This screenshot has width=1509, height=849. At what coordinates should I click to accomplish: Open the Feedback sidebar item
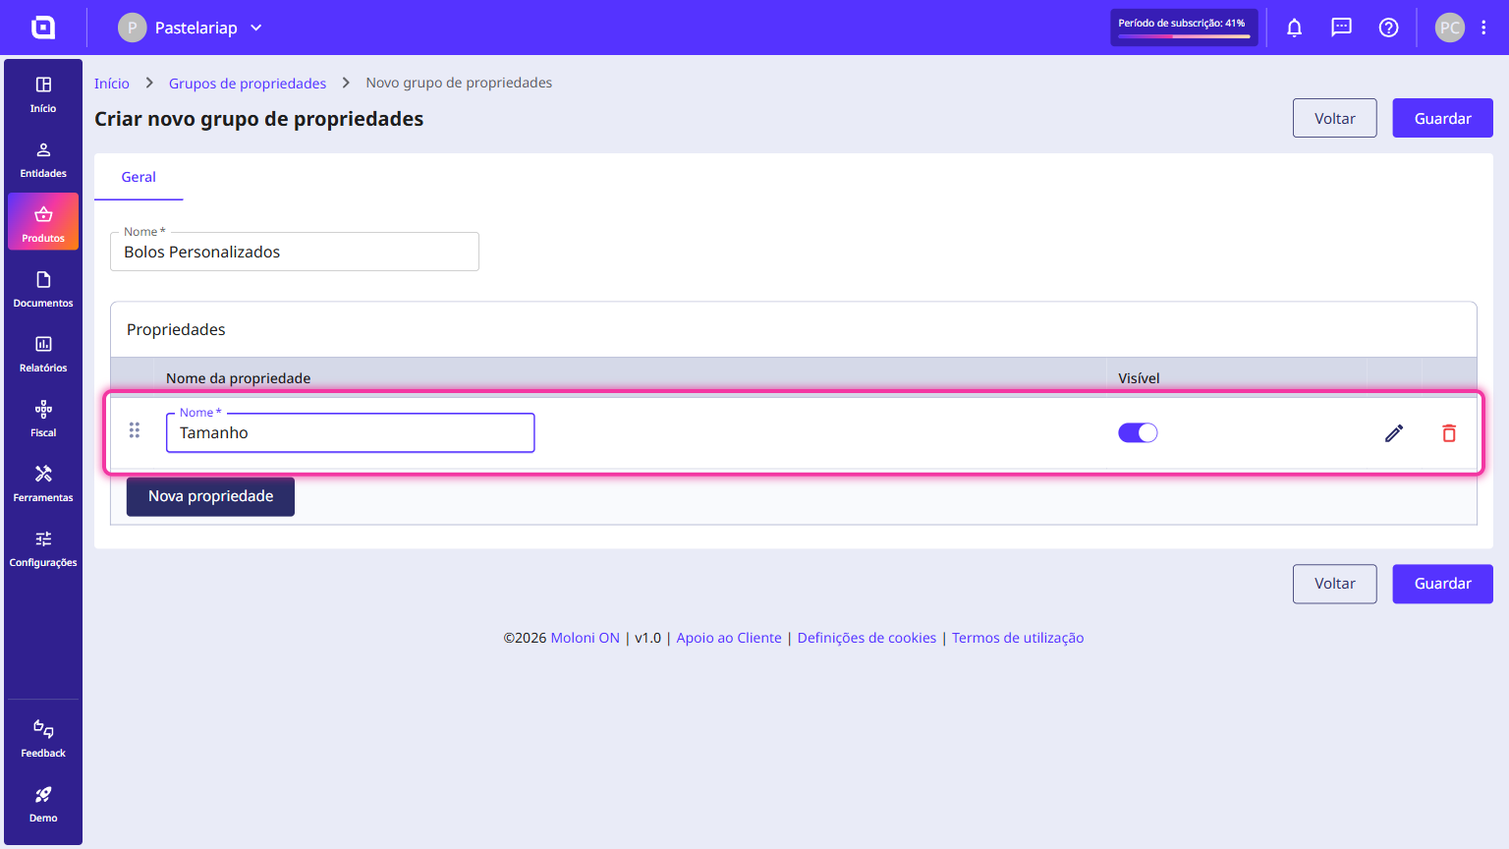click(43, 739)
